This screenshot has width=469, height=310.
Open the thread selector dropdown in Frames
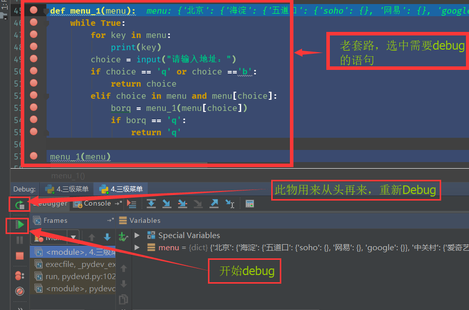(73, 237)
